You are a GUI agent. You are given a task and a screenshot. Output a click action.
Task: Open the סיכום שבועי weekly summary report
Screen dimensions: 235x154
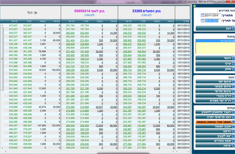215,86
